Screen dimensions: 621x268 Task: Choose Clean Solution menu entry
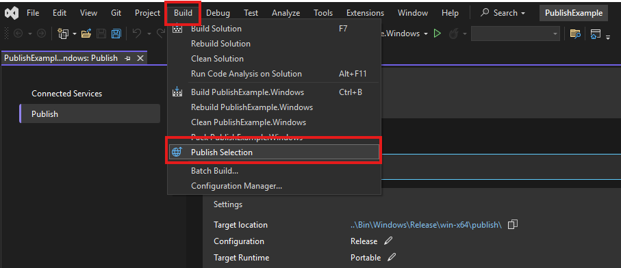pos(274,59)
